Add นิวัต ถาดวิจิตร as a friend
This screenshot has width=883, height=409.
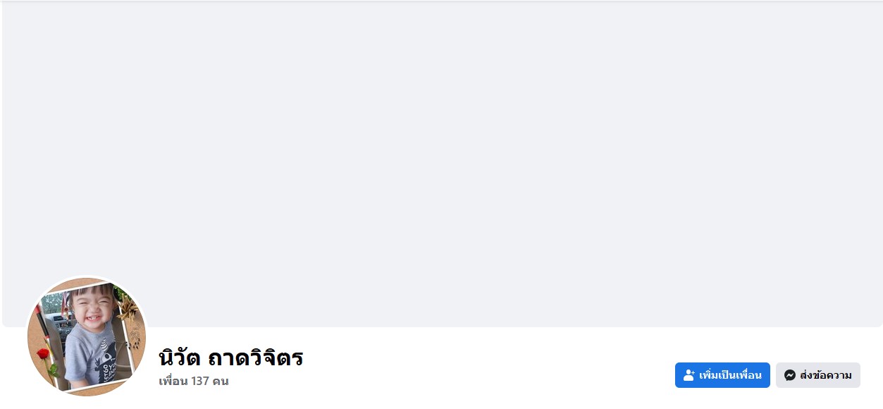click(x=722, y=375)
